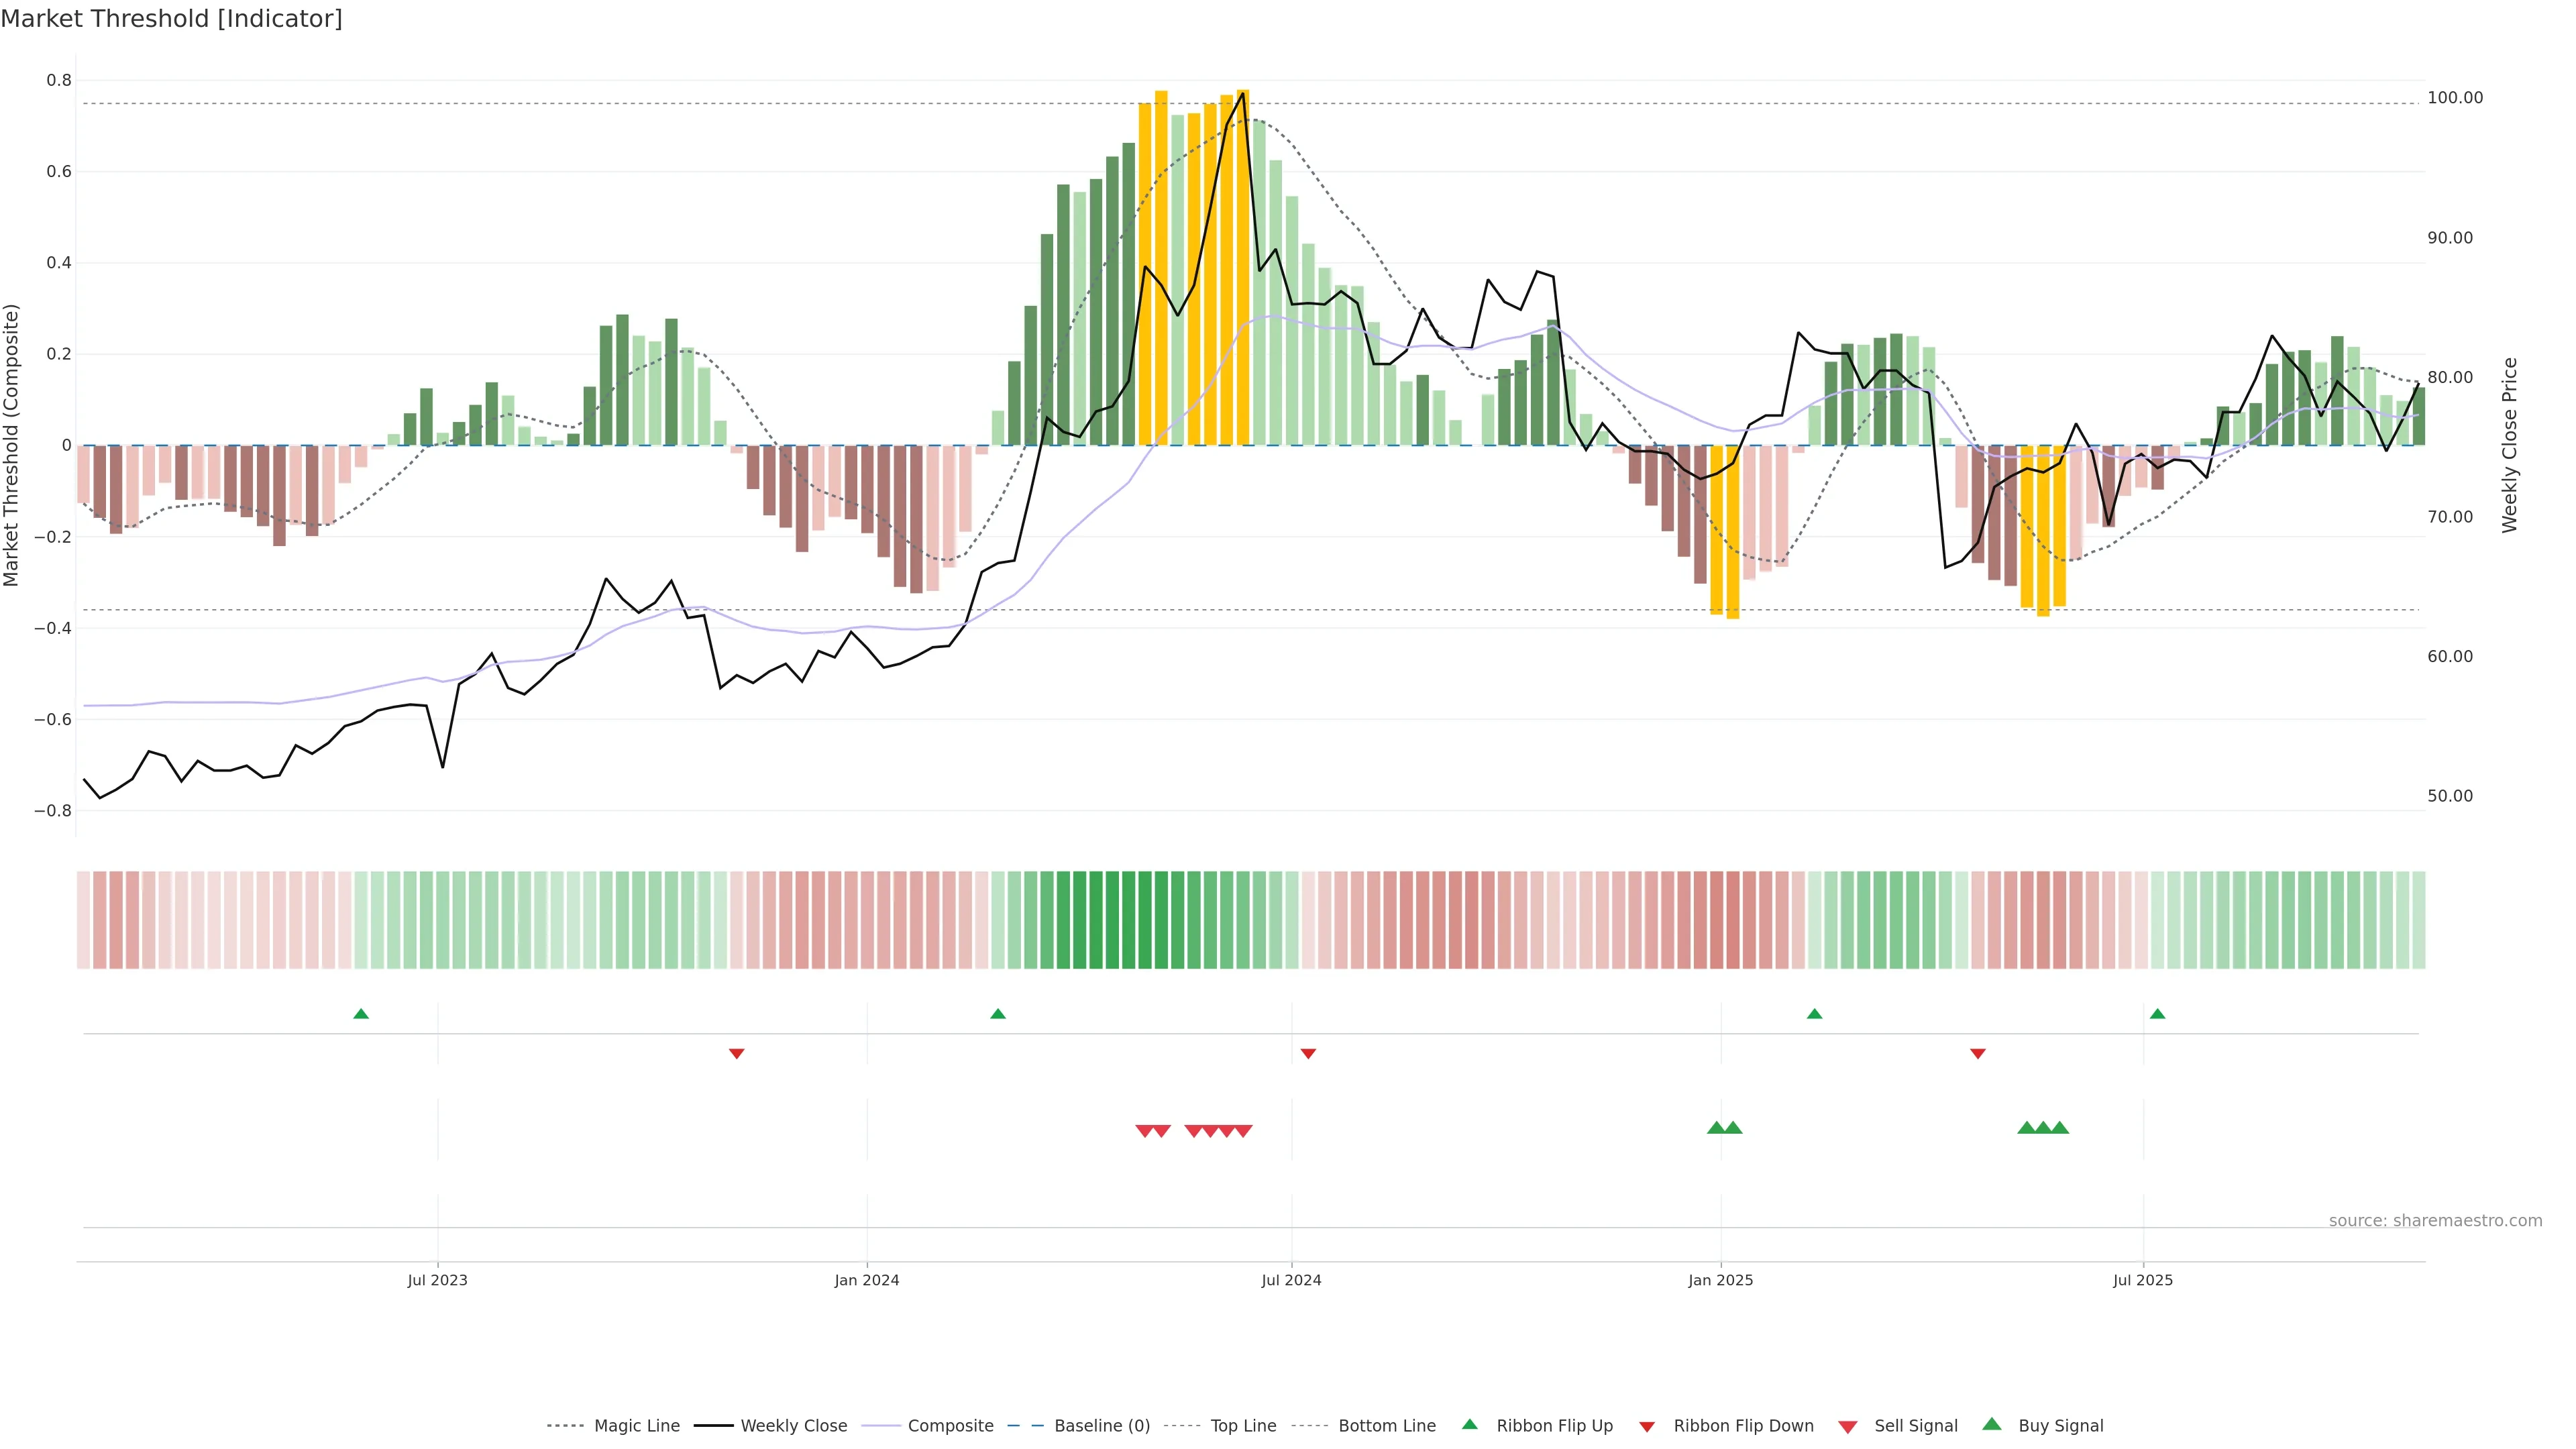Click the Weekly Close Price axis title
The image size is (2576, 1449).
tap(2509, 445)
